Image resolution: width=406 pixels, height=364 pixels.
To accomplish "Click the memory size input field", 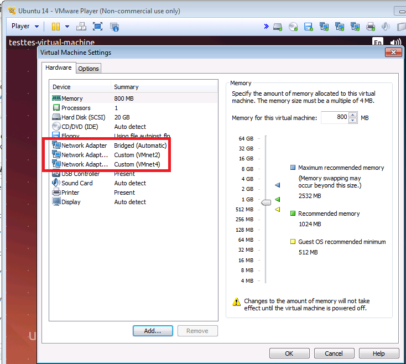I will tap(334, 117).
